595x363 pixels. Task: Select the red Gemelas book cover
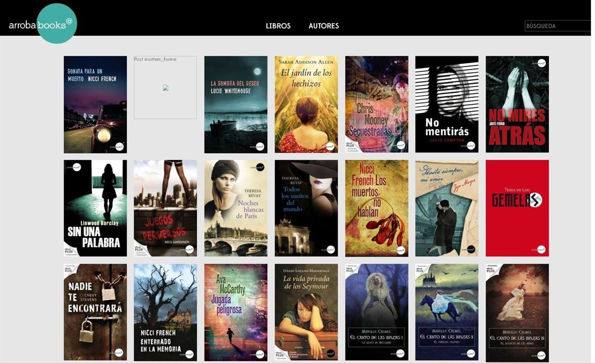517,208
